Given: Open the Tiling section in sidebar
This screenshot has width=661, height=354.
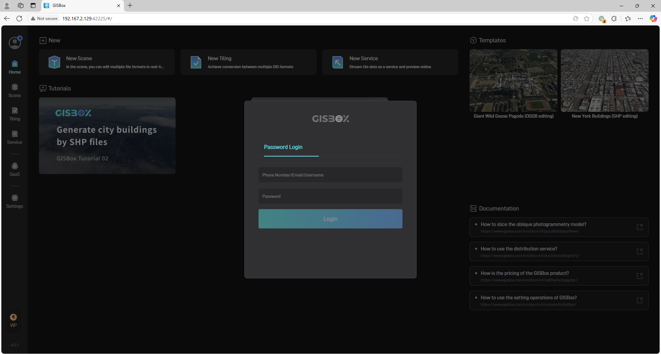Looking at the screenshot, I should (x=14, y=114).
